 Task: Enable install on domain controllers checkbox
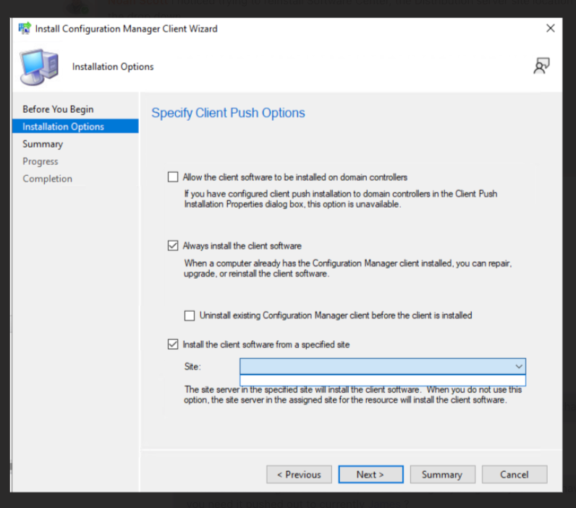tap(173, 177)
